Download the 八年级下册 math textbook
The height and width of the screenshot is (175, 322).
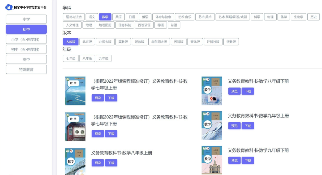click(x=248, y=91)
